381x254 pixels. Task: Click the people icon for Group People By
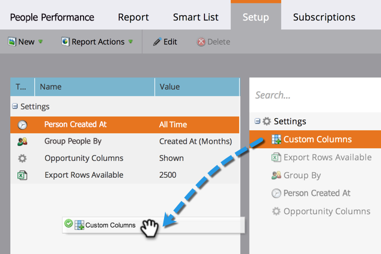pos(22,142)
